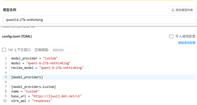Open the 编辑通用配置 link

click(x=186, y=43)
